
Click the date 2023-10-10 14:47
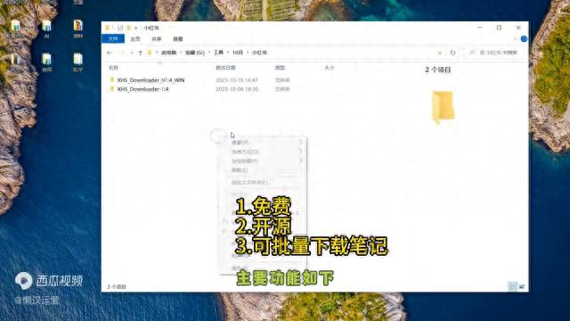point(237,80)
